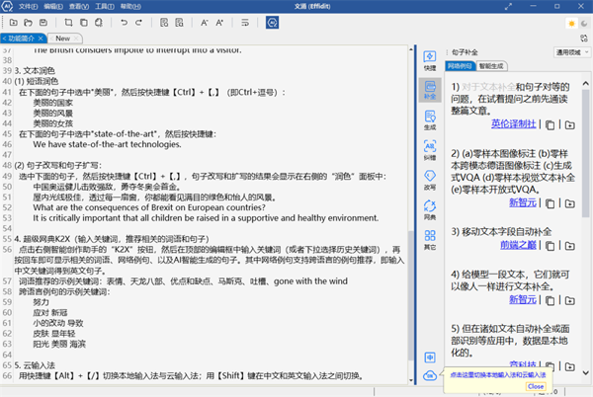Open the 工具 menu

[101, 5]
